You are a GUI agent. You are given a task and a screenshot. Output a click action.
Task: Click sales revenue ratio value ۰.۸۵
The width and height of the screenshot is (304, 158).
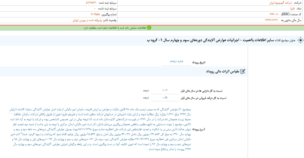165,98
